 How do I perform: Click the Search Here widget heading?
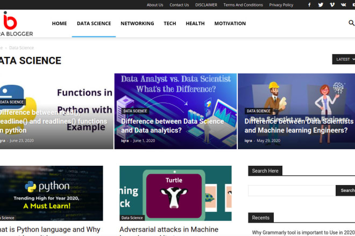point(265,171)
